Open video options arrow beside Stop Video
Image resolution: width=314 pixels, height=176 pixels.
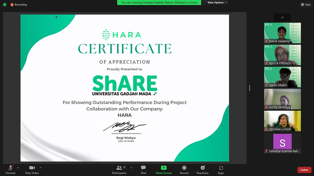pyautogui.click(x=41, y=168)
